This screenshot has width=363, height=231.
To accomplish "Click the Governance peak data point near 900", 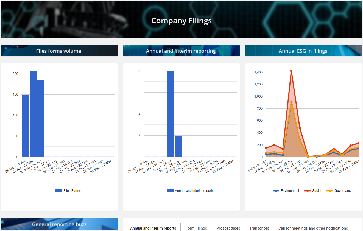I will click(291, 102).
